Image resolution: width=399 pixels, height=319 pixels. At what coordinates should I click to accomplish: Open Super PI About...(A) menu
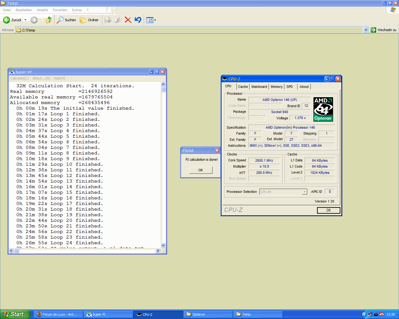click(41, 78)
